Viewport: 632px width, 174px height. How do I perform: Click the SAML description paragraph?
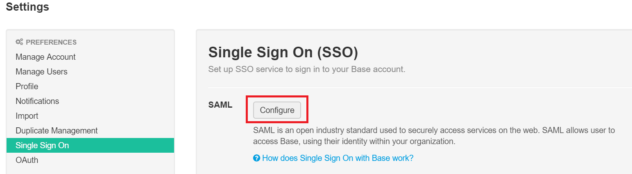click(434, 136)
